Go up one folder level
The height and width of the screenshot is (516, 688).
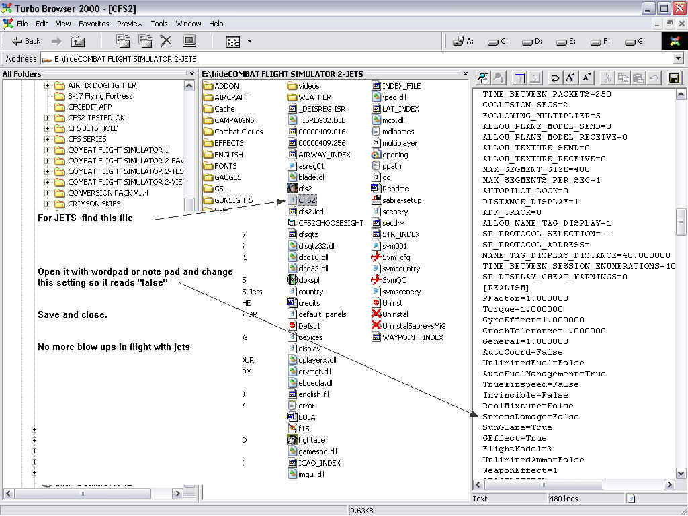pyautogui.click(x=79, y=41)
